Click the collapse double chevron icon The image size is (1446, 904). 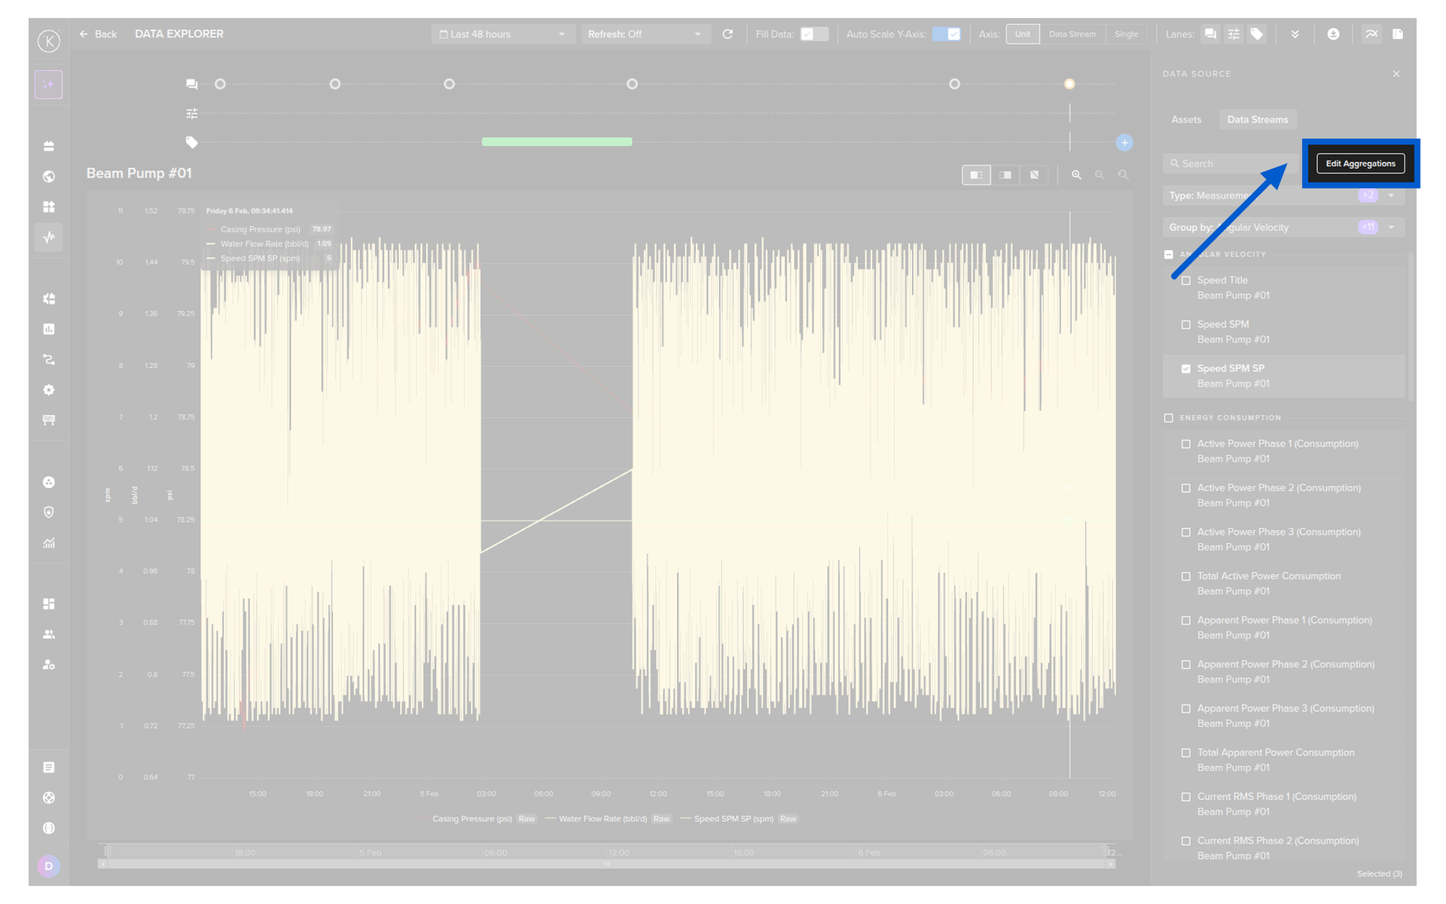point(1295,34)
